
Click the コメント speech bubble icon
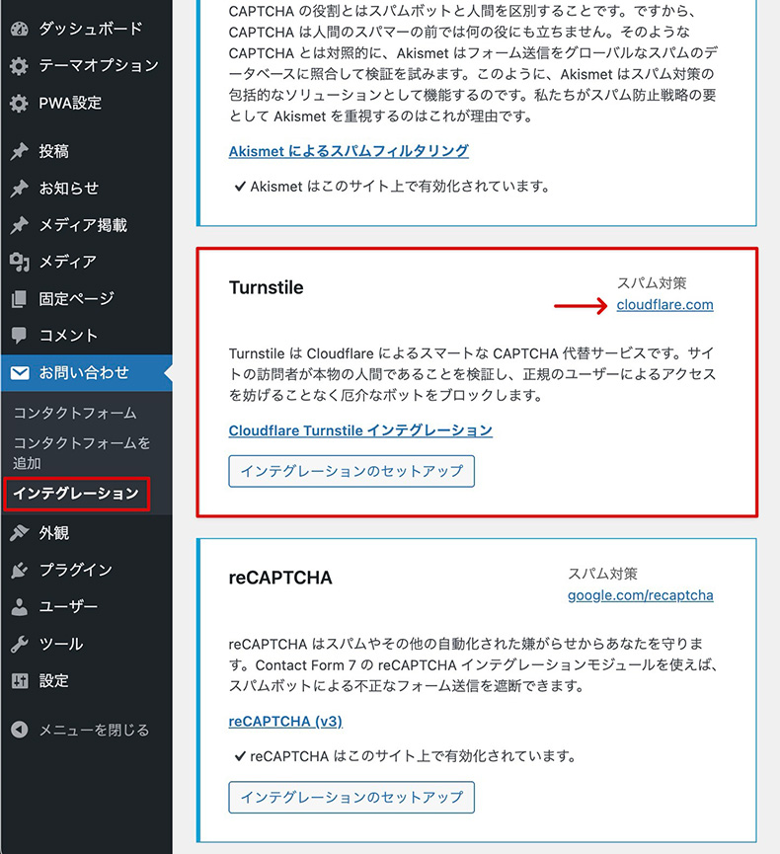click(19, 336)
